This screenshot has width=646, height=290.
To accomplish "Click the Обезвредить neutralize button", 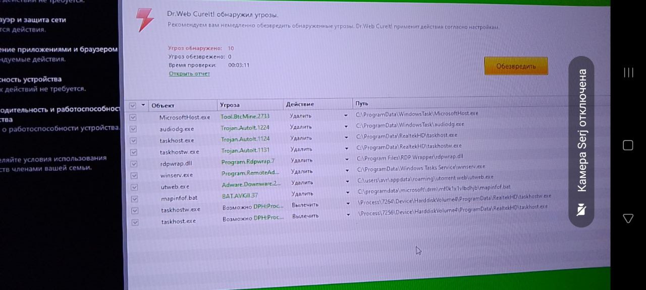I will click(516, 66).
